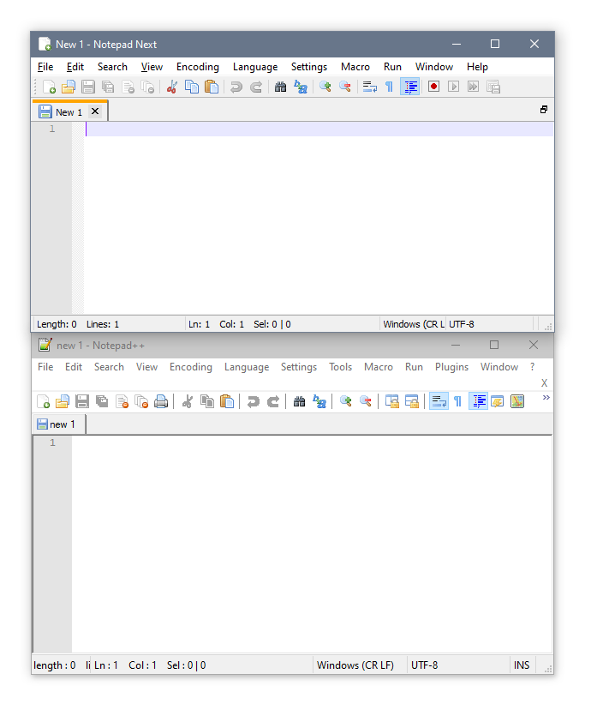
Task: Click the X close-document button under Notepad++ menu
Action: (544, 383)
